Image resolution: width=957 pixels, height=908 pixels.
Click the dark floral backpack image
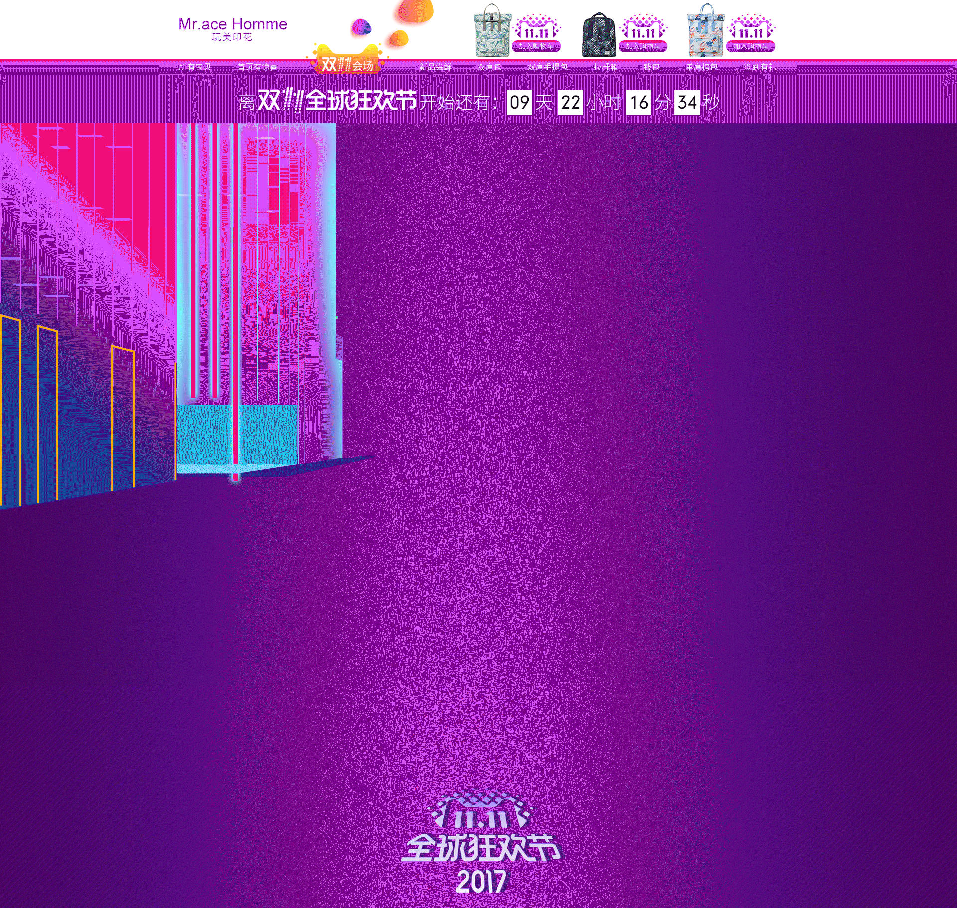pos(599,35)
